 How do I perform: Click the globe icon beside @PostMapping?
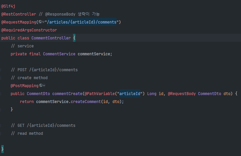coord(41,85)
